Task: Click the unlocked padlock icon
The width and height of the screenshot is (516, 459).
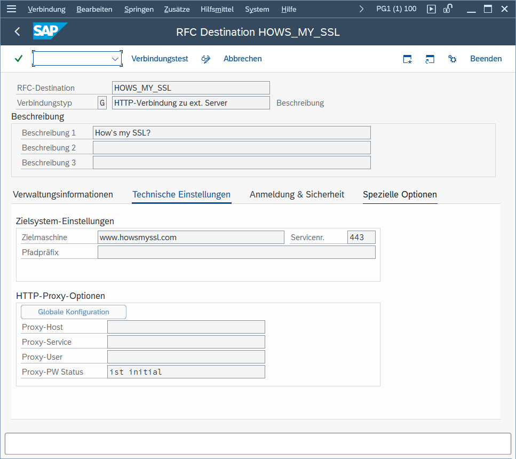Action: coord(448,9)
